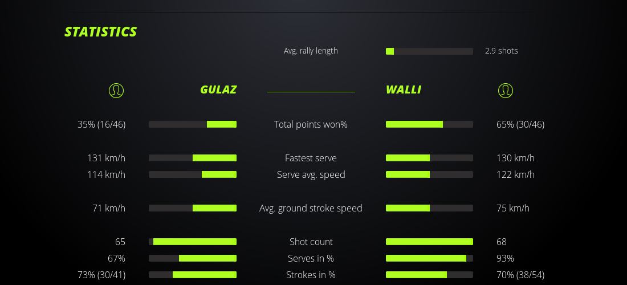Viewport: 627px width, 285px height.
Task: Click the 'Fastest serve' stat label
Action: [311, 158]
